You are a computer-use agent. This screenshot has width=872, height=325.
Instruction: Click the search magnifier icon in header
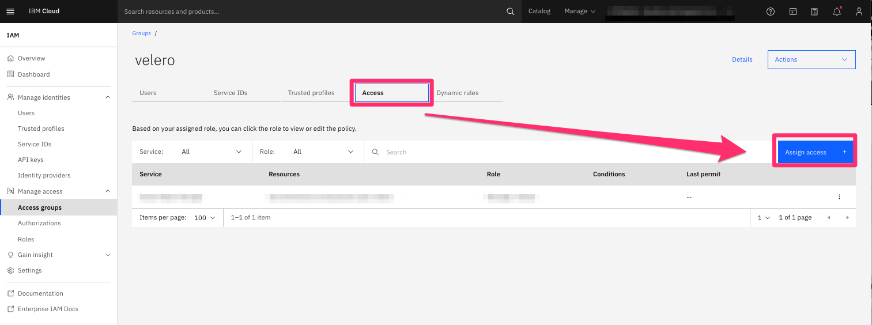tap(510, 12)
